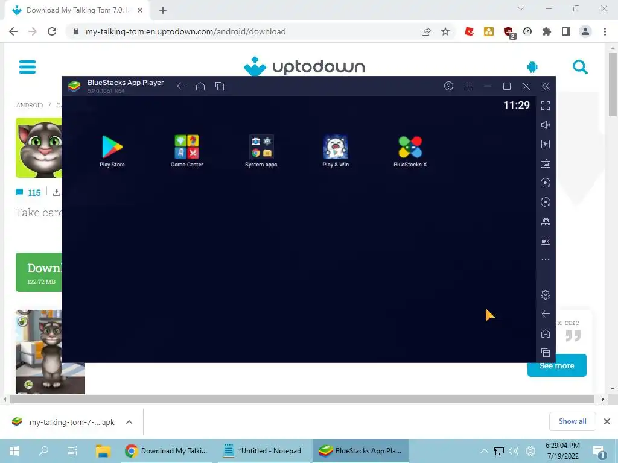Click the Uptodown logo

(304, 66)
